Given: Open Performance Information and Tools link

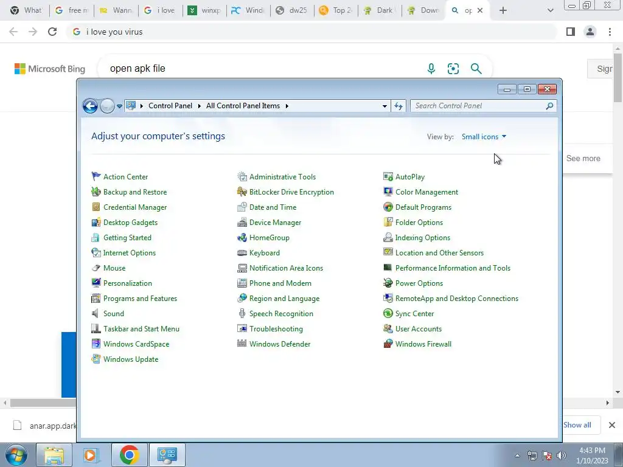Looking at the screenshot, I should point(453,268).
